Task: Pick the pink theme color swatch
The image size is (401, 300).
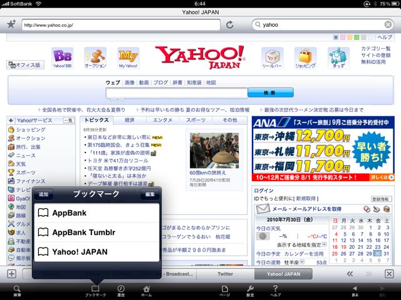Action: click(x=343, y=37)
